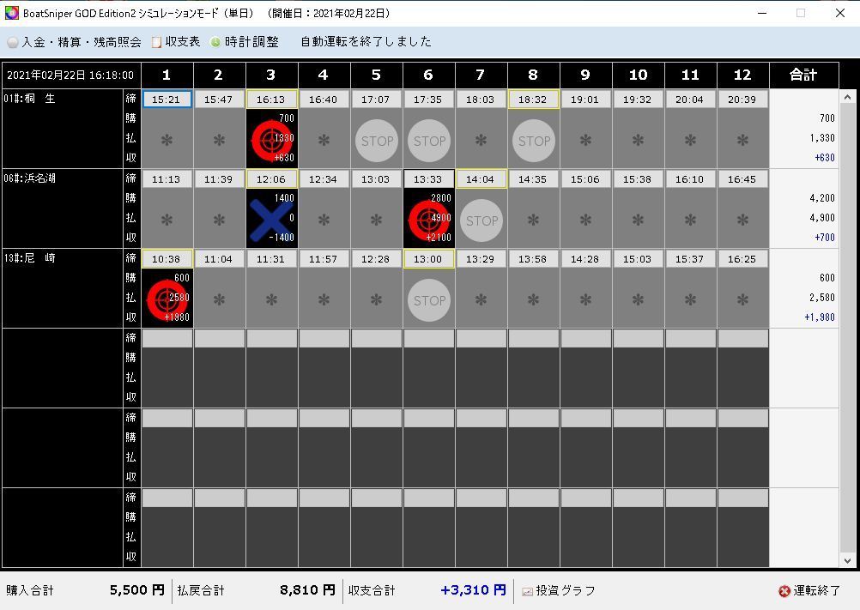Click 尼崎 total profit +1,980
Viewport: 860px width, 610px height.
point(820,317)
